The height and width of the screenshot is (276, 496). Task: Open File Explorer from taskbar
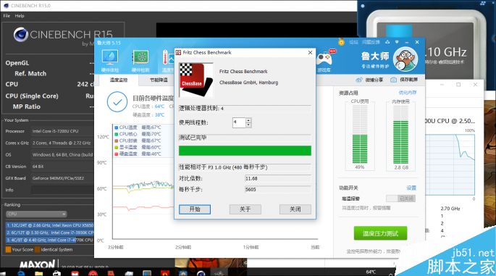[38, 273]
